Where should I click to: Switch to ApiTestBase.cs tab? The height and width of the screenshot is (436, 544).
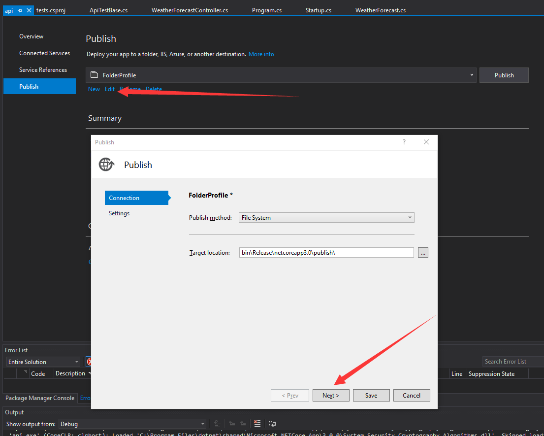point(109,10)
